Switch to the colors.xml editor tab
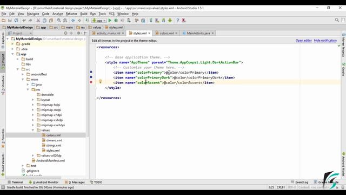The width and height of the screenshot is (346, 195). click(167, 33)
